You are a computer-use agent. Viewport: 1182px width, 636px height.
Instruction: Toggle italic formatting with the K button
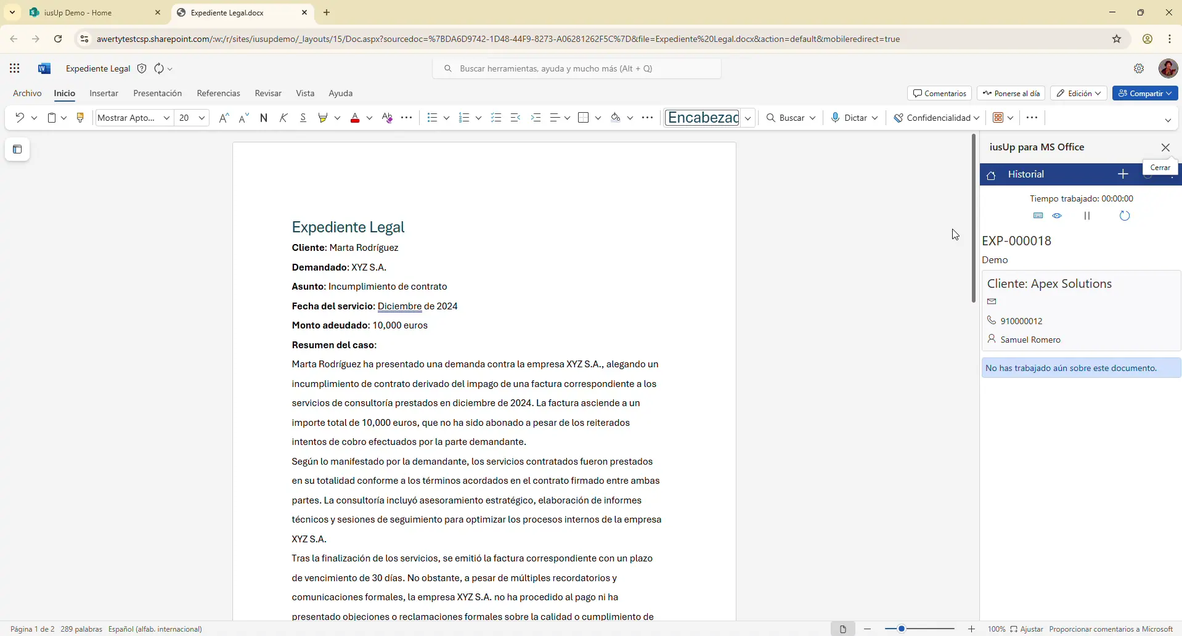pyautogui.click(x=283, y=118)
